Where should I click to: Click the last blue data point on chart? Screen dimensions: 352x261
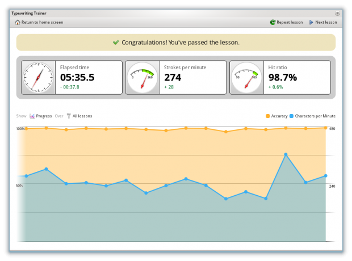(326, 176)
